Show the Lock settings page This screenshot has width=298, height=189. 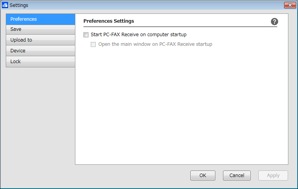tap(40, 62)
